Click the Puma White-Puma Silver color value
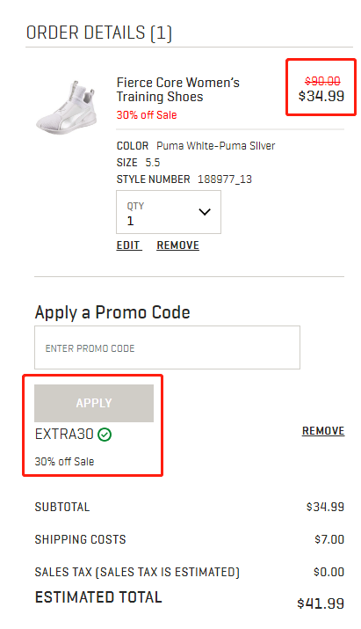The height and width of the screenshot is (629, 361). tap(215, 146)
